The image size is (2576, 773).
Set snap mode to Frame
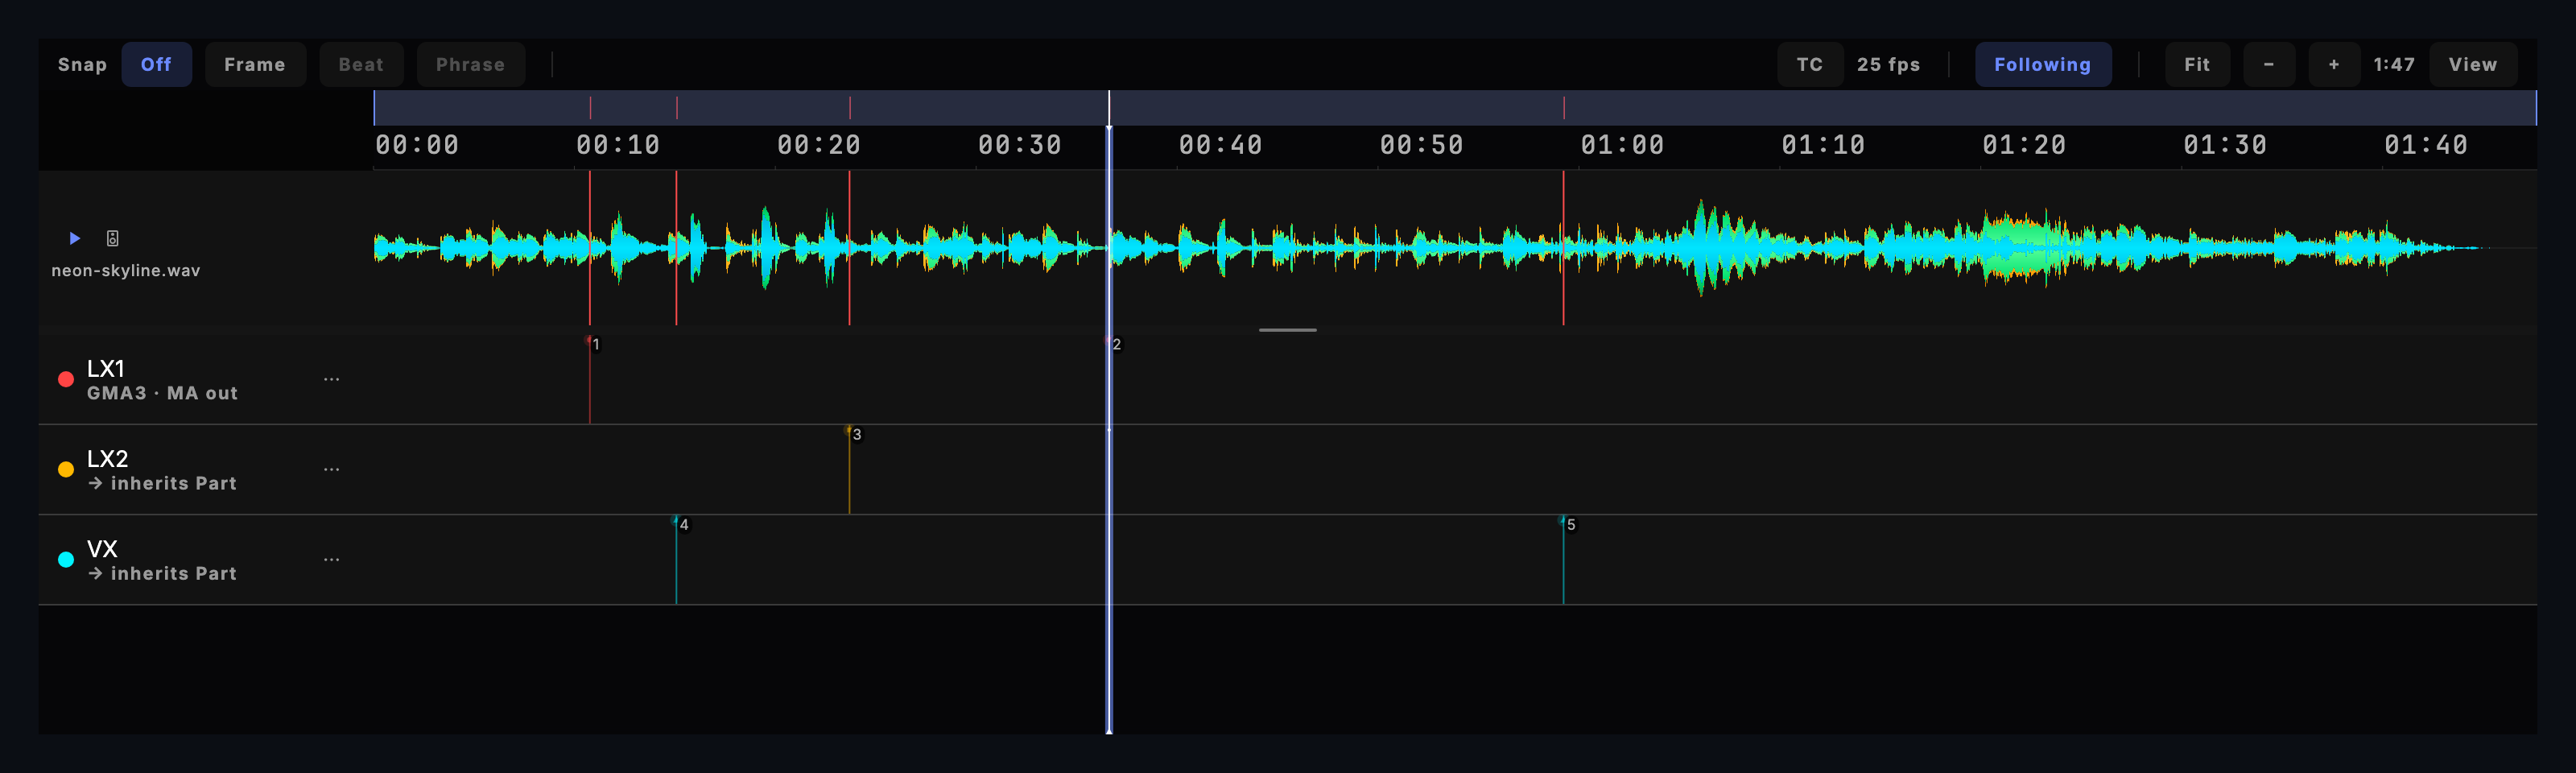[x=255, y=65]
